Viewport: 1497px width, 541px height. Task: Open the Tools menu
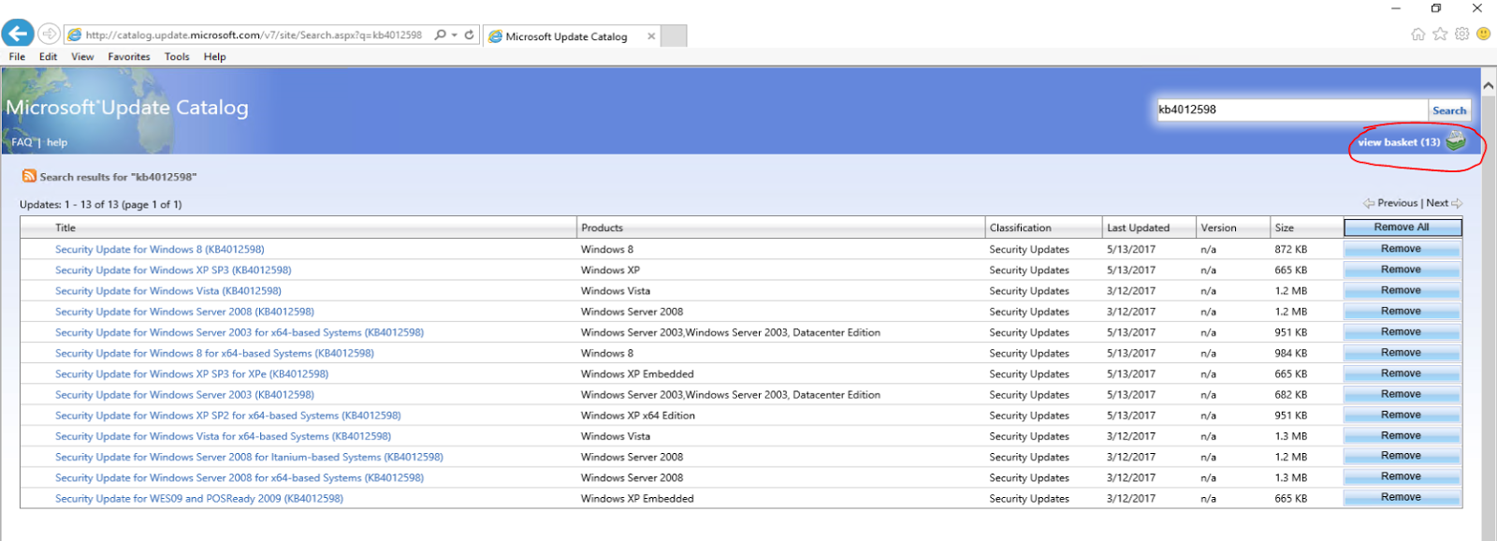(177, 56)
